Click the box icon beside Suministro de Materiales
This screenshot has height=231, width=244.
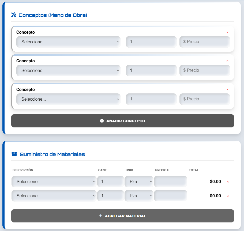click(x=14, y=154)
